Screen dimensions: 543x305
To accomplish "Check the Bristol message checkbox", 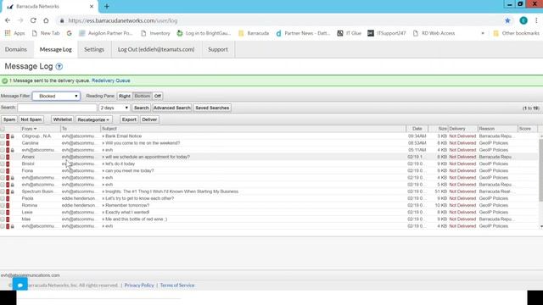I will [3, 164].
